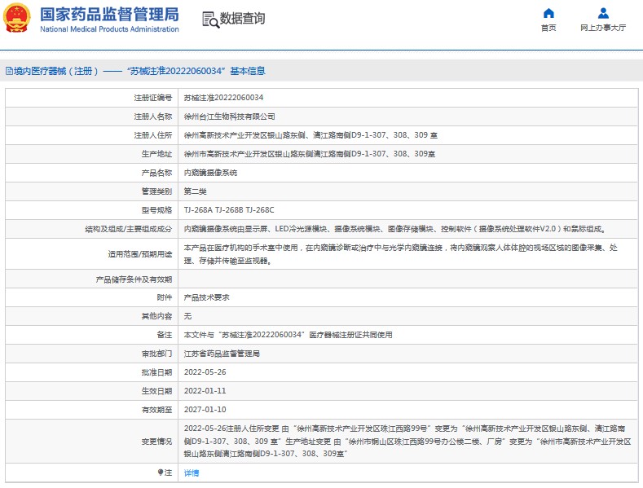Click the 国家药品监督管理局 site title

[109, 14]
